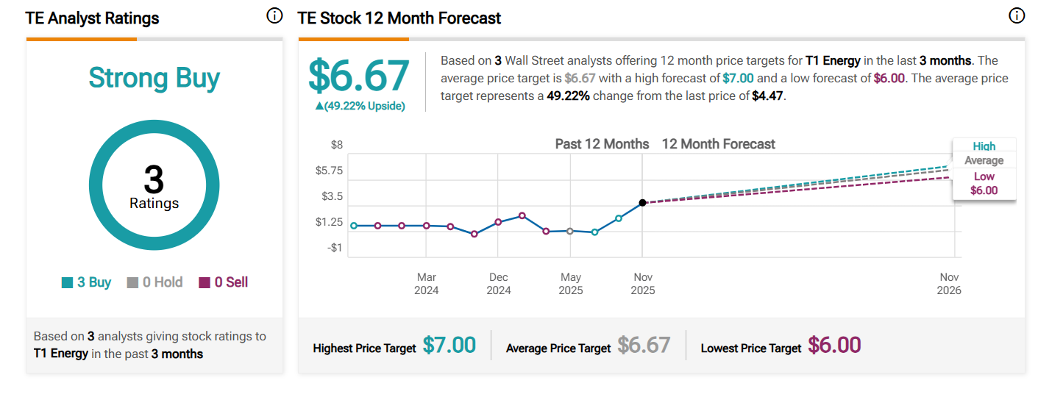1038x397 pixels.
Task: Select the black Nov 2025 chart point
Action: coord(643,202)
